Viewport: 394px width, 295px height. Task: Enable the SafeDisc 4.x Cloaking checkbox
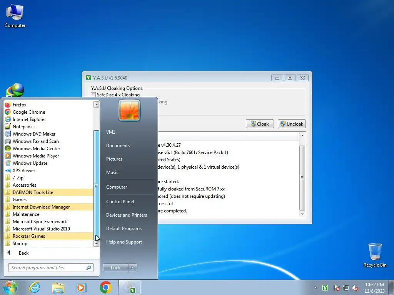point(93,95)
